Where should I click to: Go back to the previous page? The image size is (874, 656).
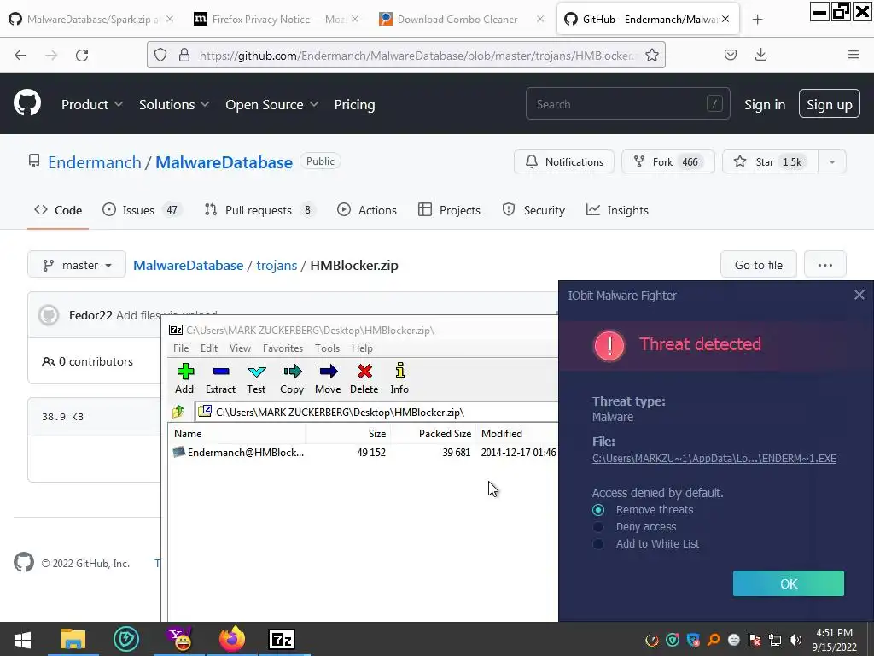[20, 56]
